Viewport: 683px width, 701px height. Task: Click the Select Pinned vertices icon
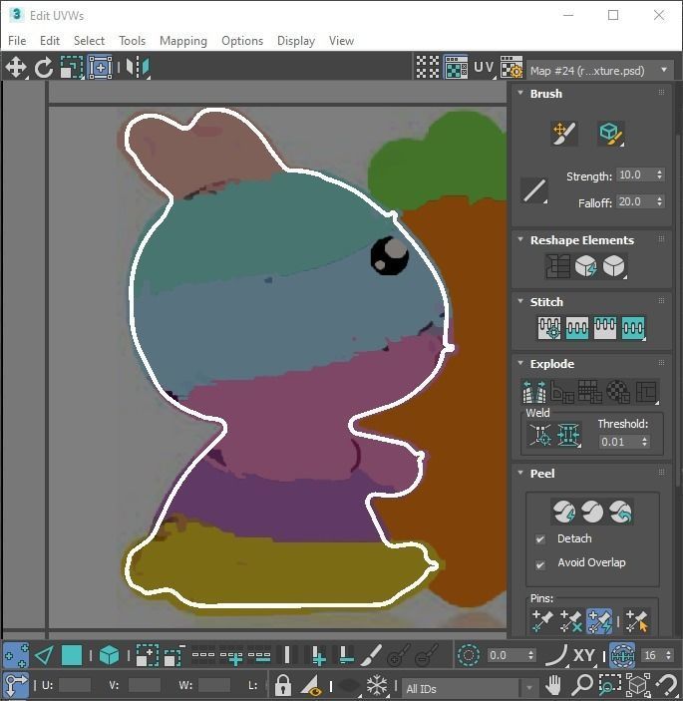(637, 621)
